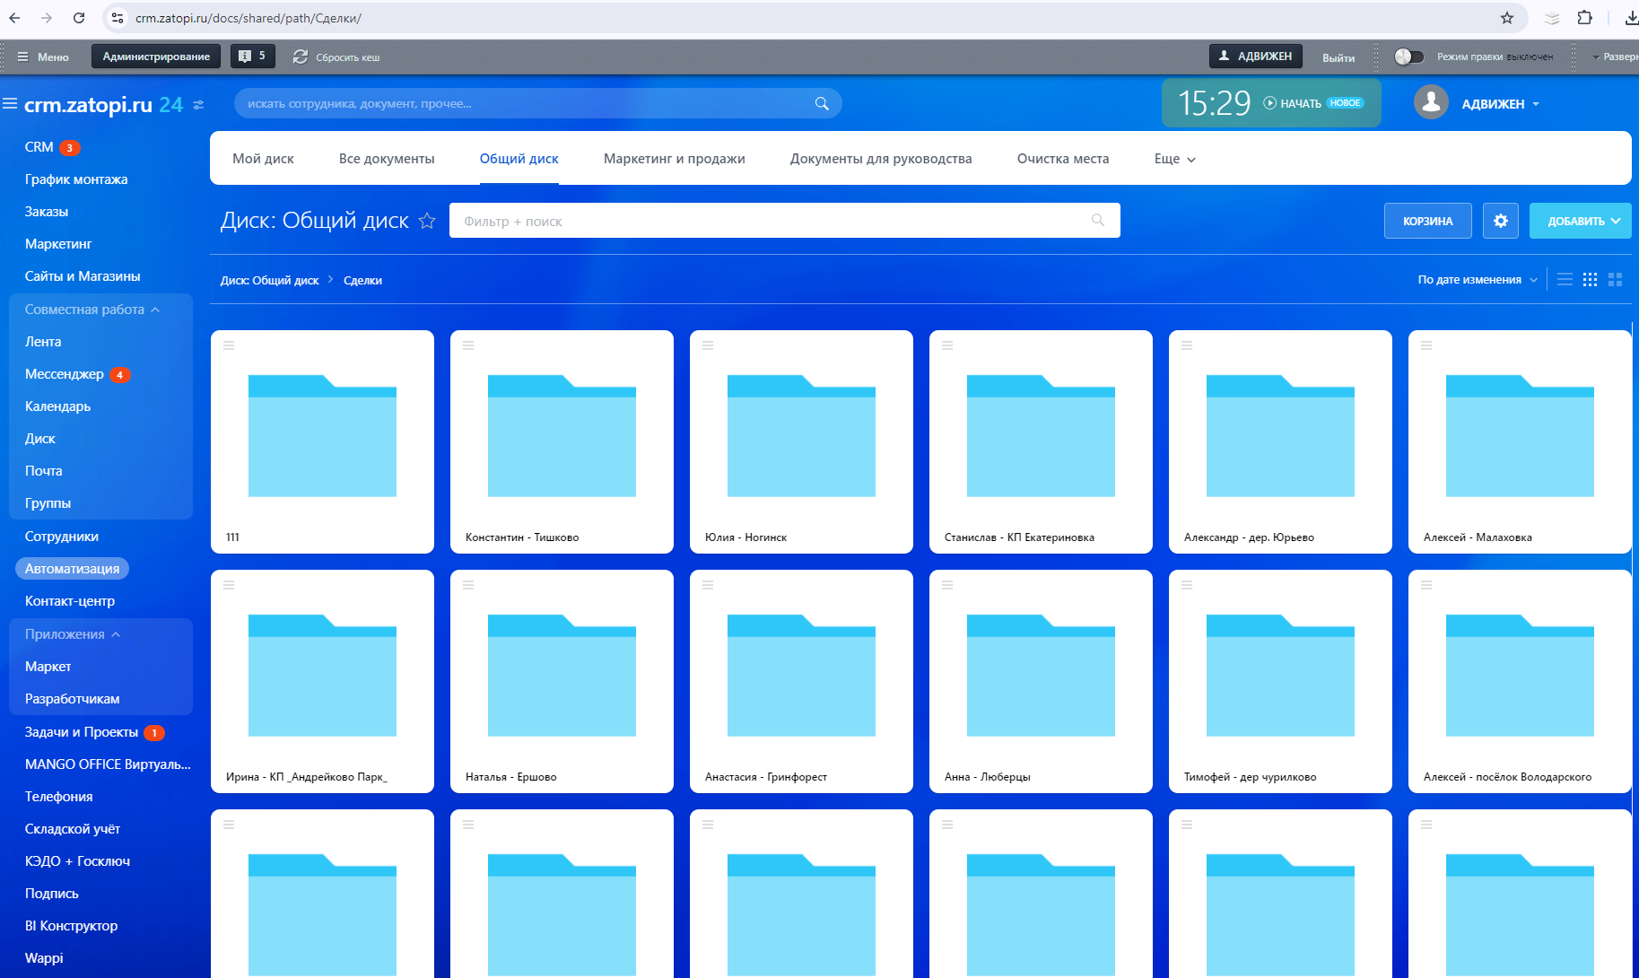
Task: Click the browser back arrow
Action: 14,18
